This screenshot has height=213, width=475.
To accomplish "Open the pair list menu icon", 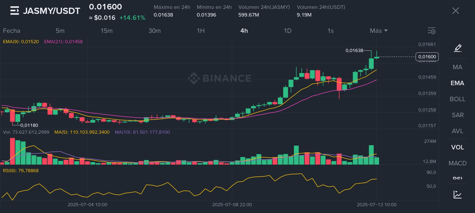I will pyautogui.click(x=15, y=11).
